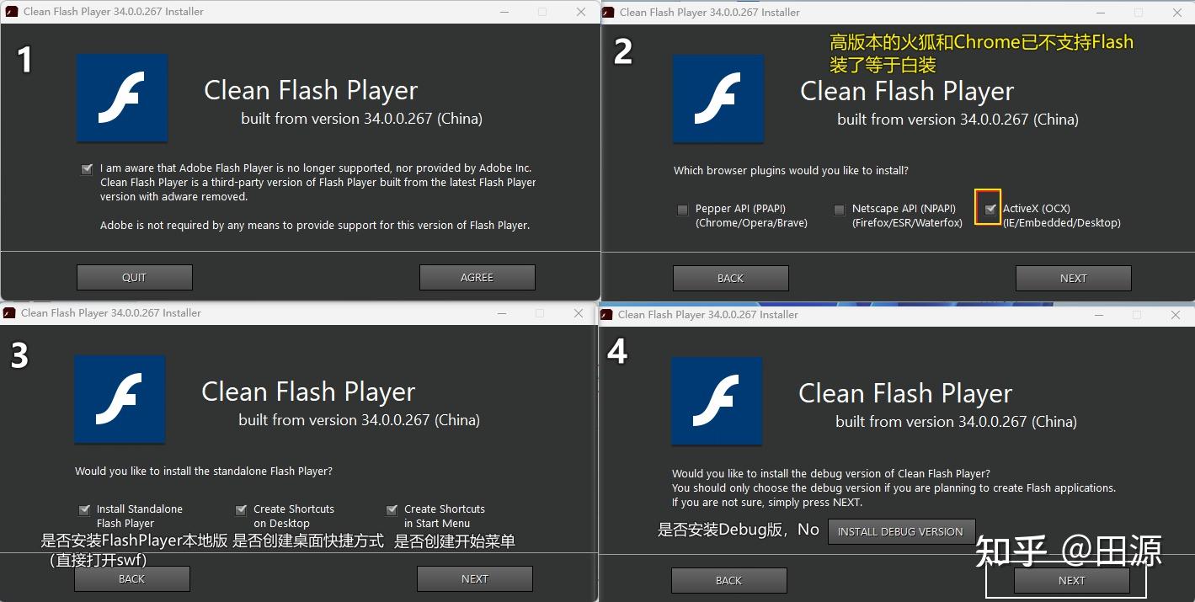Image resolution: width=1195 pixels, height=602 pixels.
Task: Minimize the step 1 installer window
Action: click(x=504, y=11)
